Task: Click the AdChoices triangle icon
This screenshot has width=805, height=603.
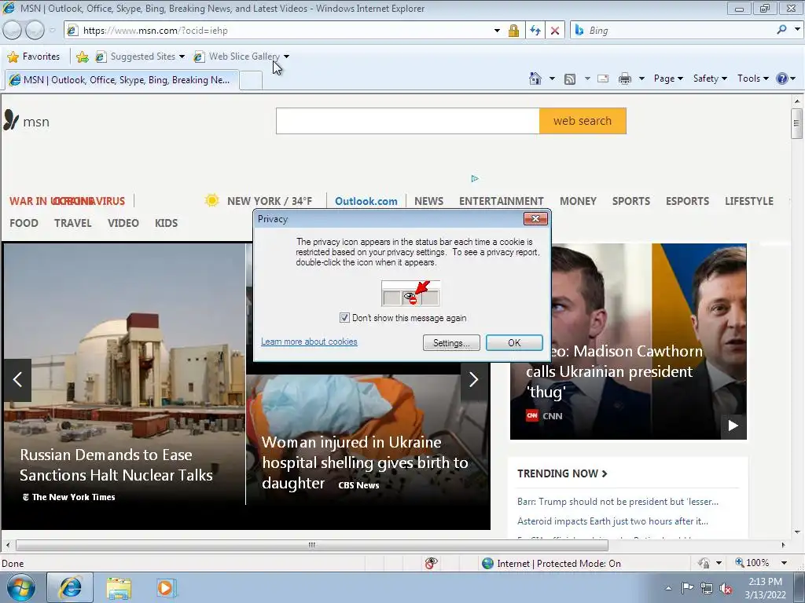Action: (x=474, y=178)
